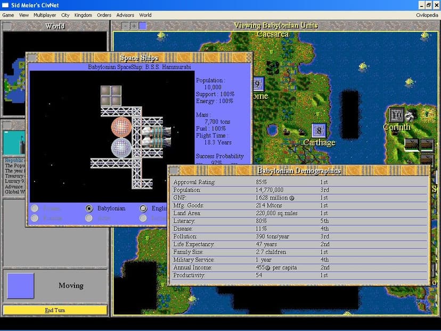This screenshot has height=331, width=441.
Task: Open the Orders menu
Action: coord(104,15)
